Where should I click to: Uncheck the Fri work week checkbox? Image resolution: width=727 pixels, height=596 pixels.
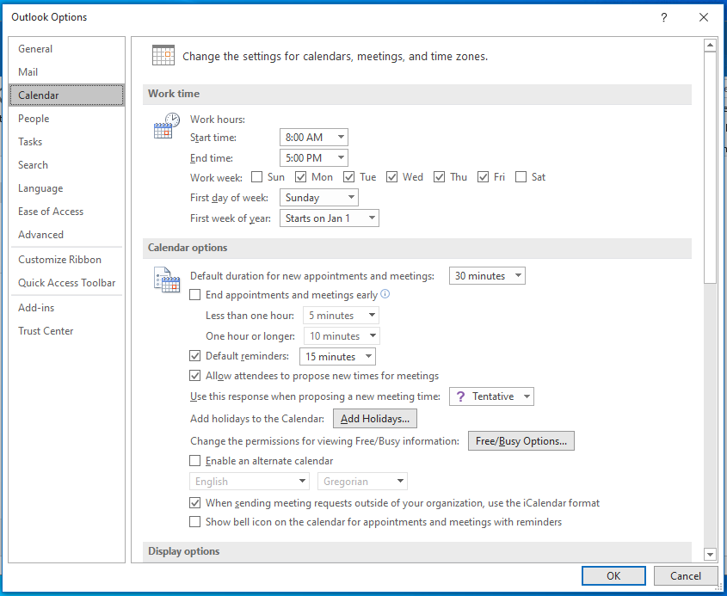pos(484,177)
